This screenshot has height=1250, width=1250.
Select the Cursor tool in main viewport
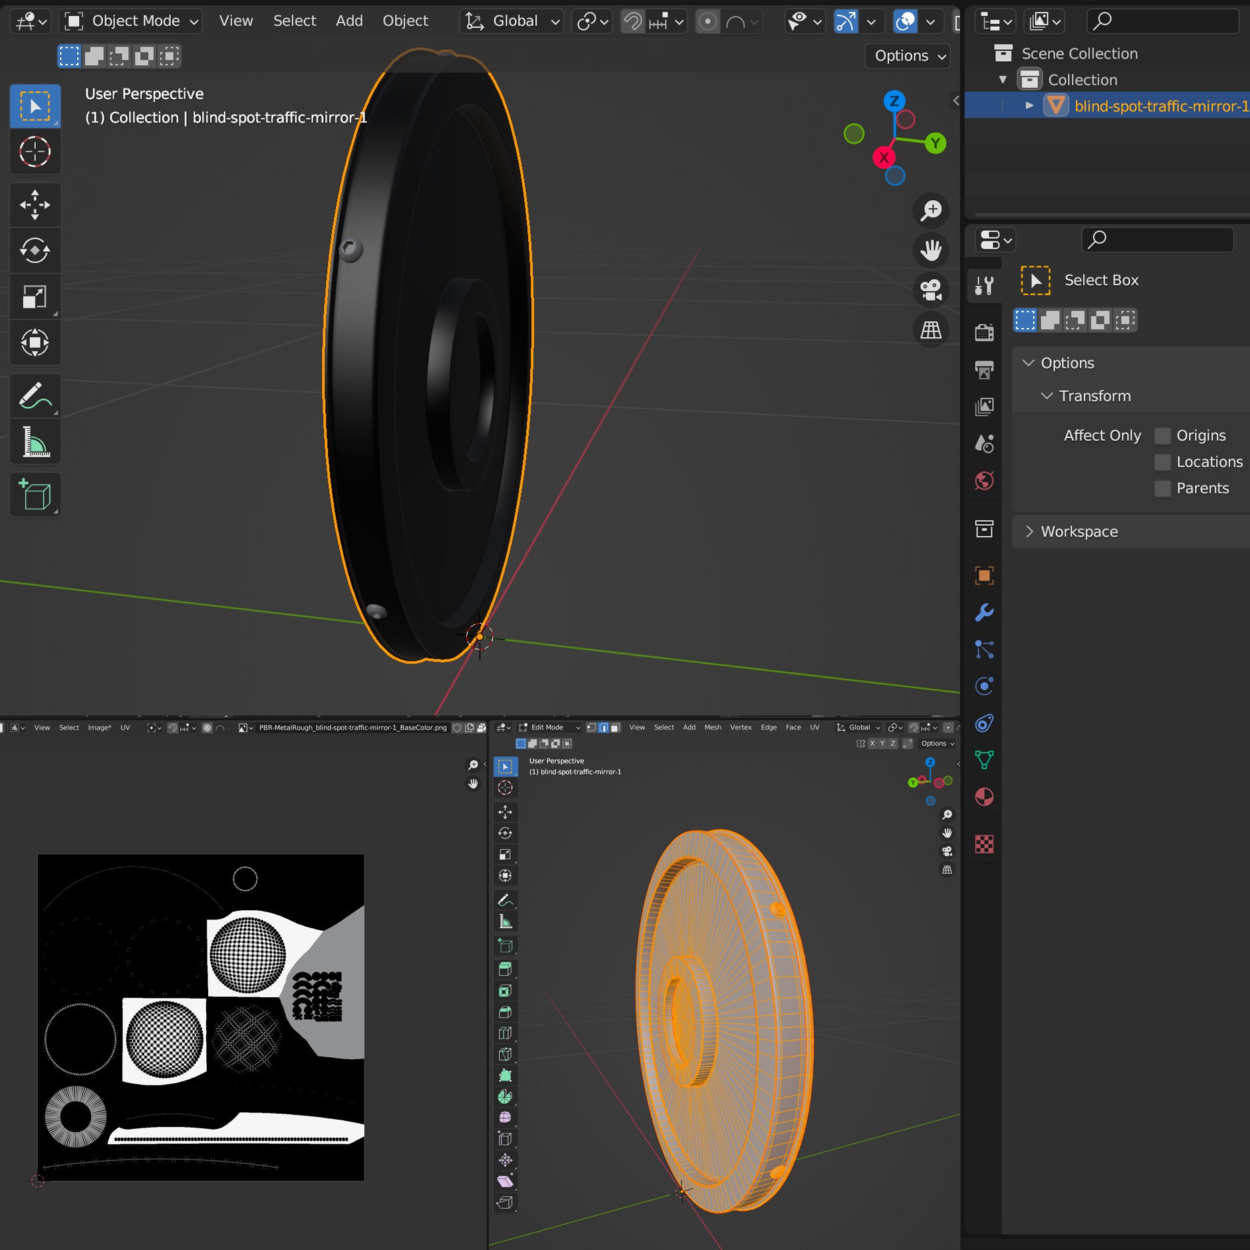(35, 152)
